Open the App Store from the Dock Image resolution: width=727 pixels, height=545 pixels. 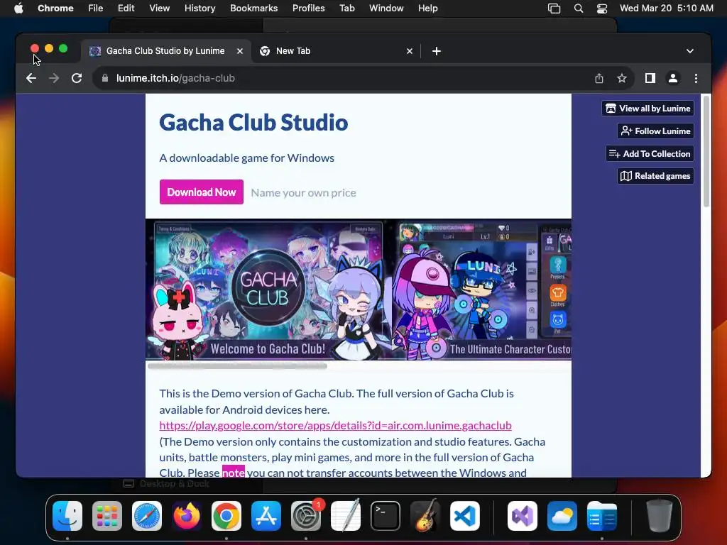(266, 516)
